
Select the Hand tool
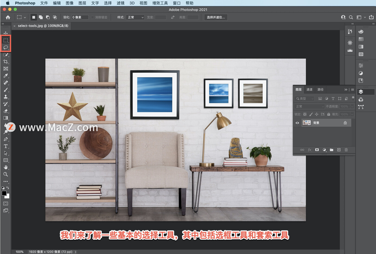[x=6, y=167]
